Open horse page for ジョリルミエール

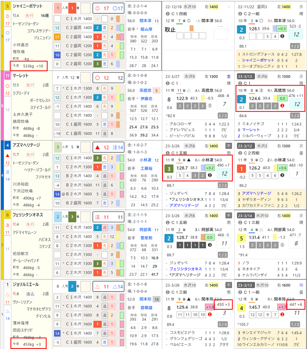pyautogui.click(x=26, y=284)
